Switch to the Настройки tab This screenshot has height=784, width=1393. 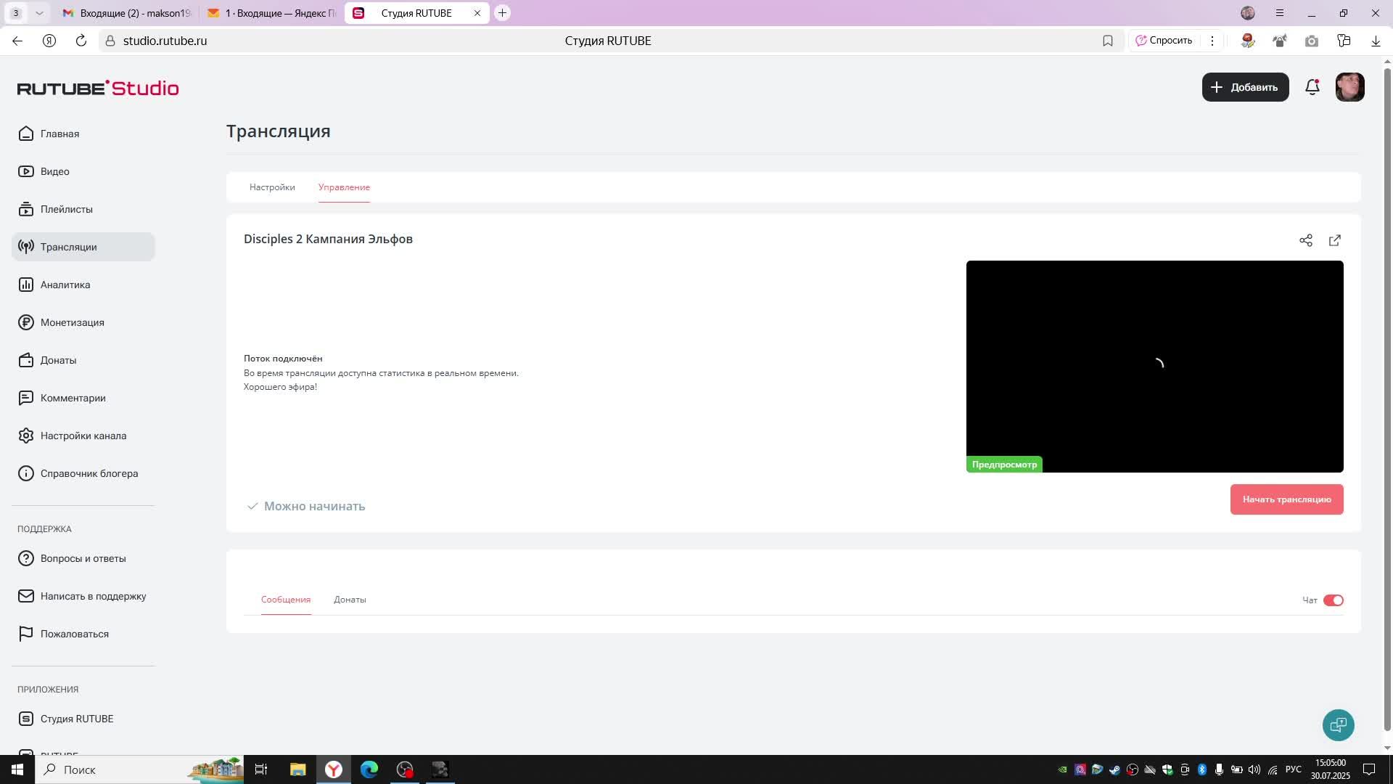coord(272,187)
